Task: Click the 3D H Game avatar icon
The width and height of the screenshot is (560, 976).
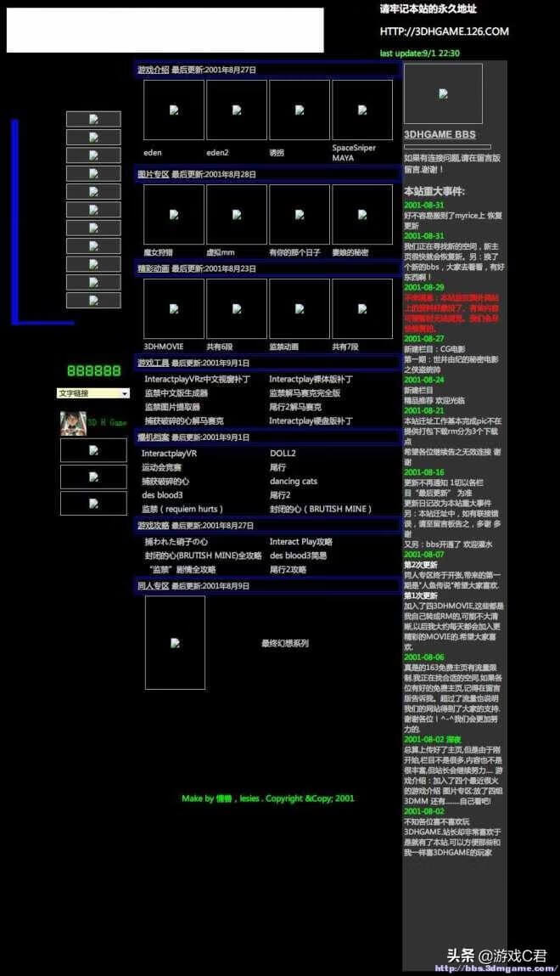Action: click(73, 423)
